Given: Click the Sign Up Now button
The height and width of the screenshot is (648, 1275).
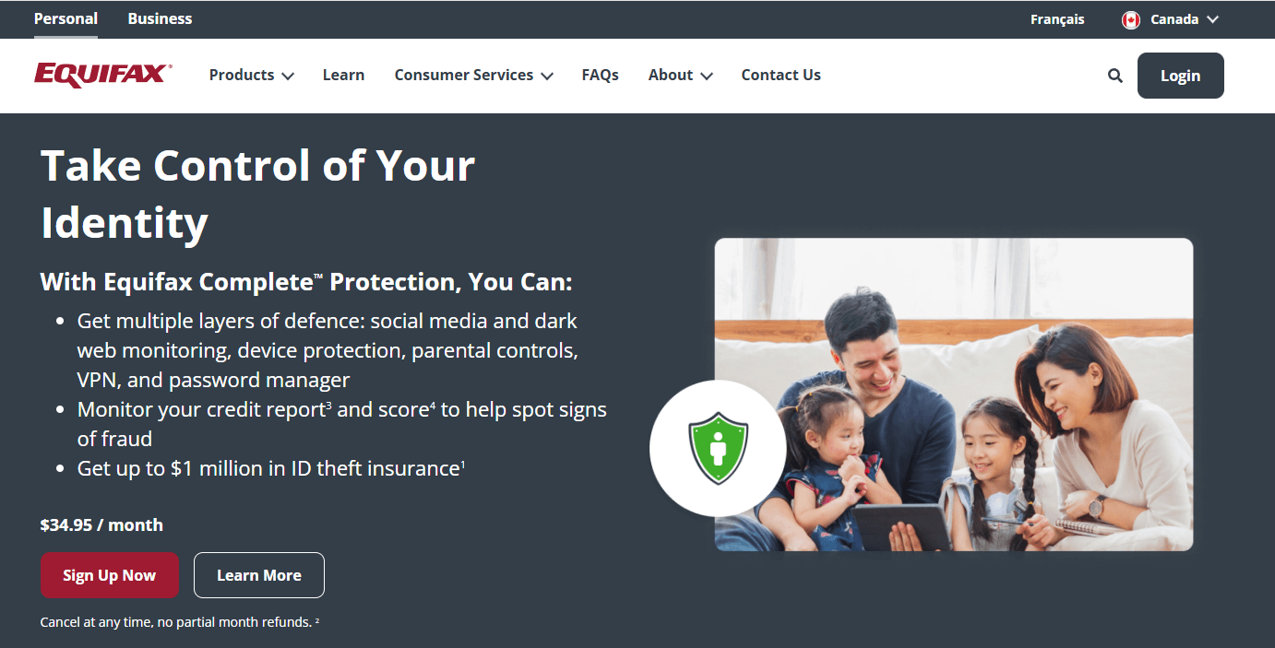Looking at the screenshot, I should (109, 575).
